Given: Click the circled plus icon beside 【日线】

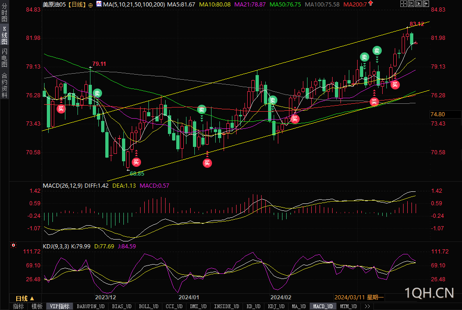Looking at the screenshot, I should (90, 5).
